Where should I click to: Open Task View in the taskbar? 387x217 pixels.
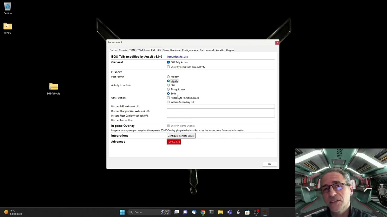[x=177, y=212]
